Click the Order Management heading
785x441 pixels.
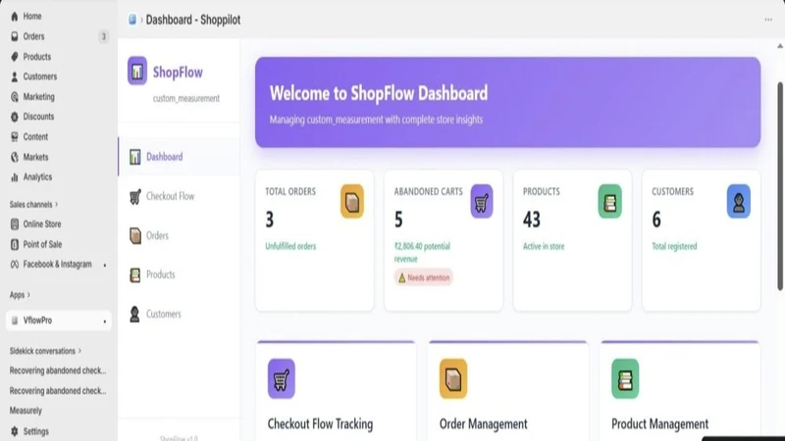point(483,424)
